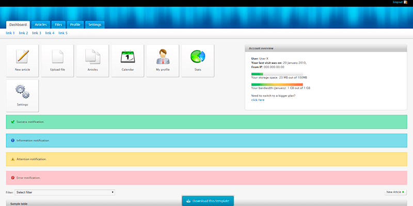Click the green Success notification bar
This screenshot has height=206, width=413.
[x=206, y=122]
